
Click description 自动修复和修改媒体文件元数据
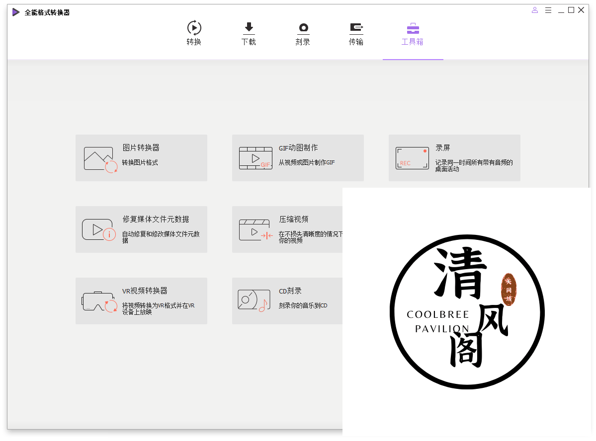(x=161, y=237)
